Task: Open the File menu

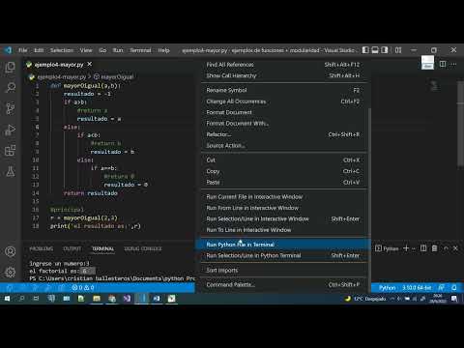Action: click(23, 50)
